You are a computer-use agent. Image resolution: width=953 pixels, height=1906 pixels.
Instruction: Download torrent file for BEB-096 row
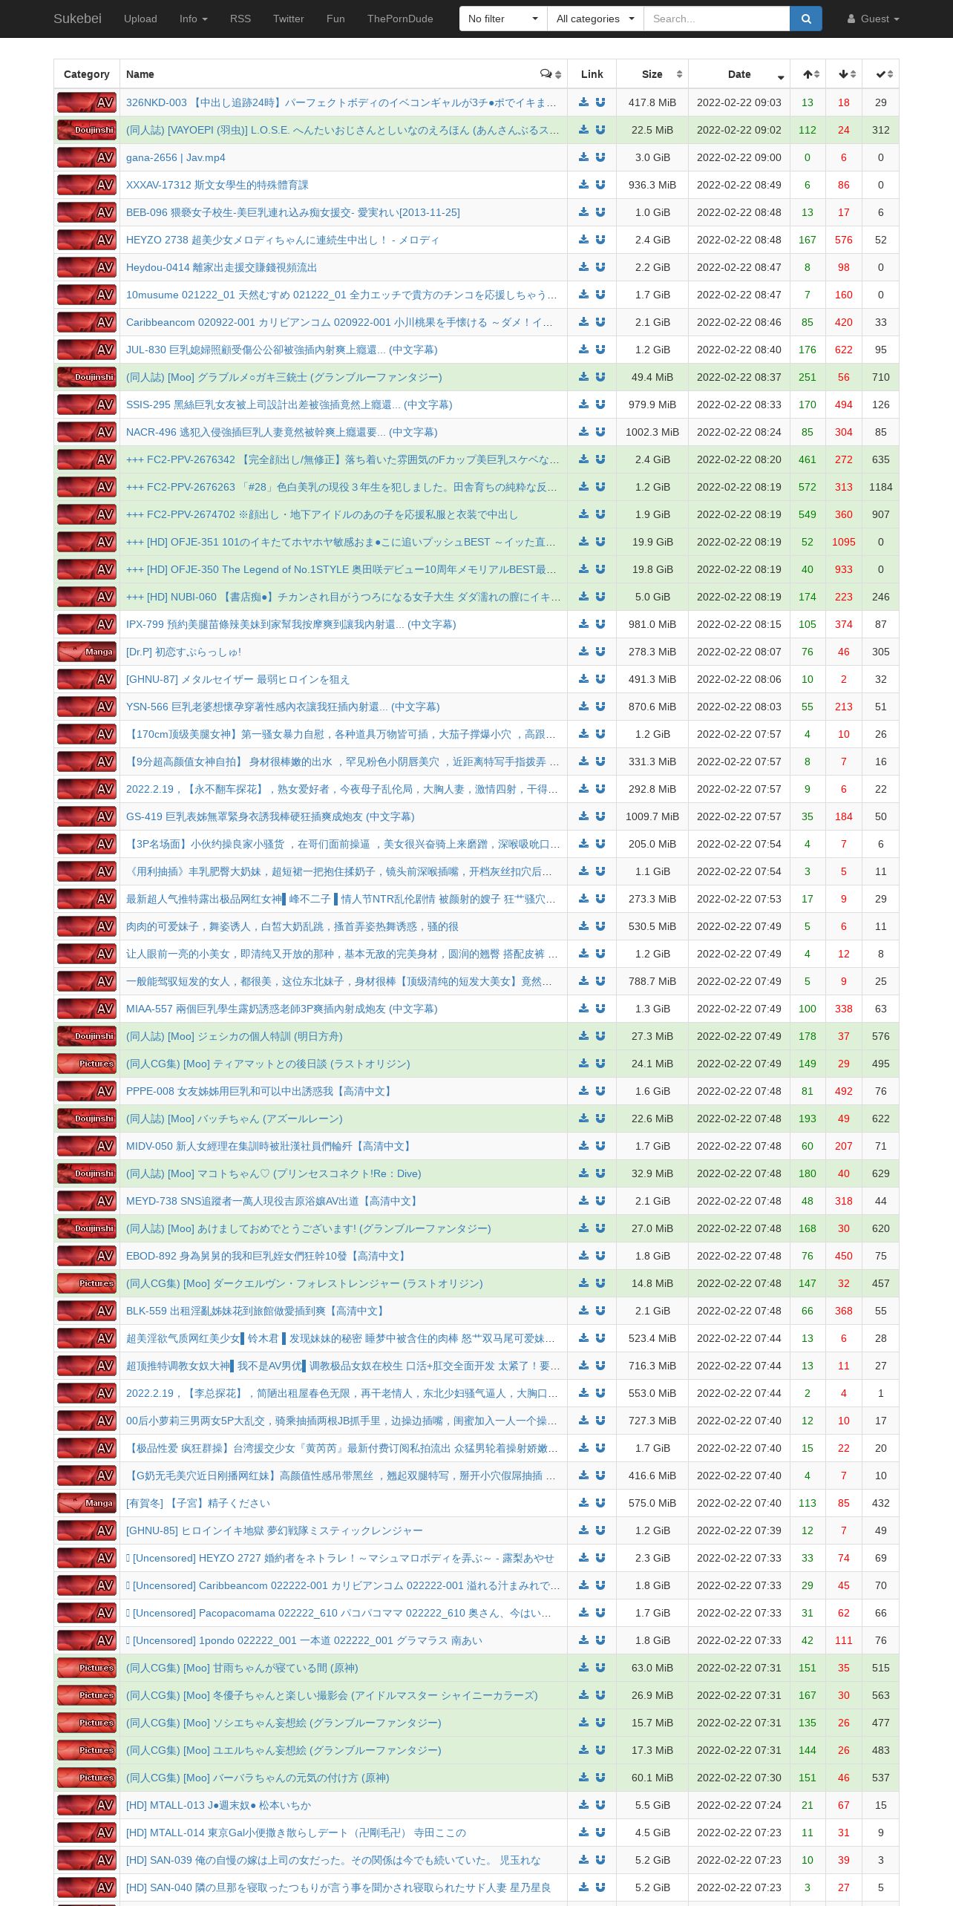[583, 212]
